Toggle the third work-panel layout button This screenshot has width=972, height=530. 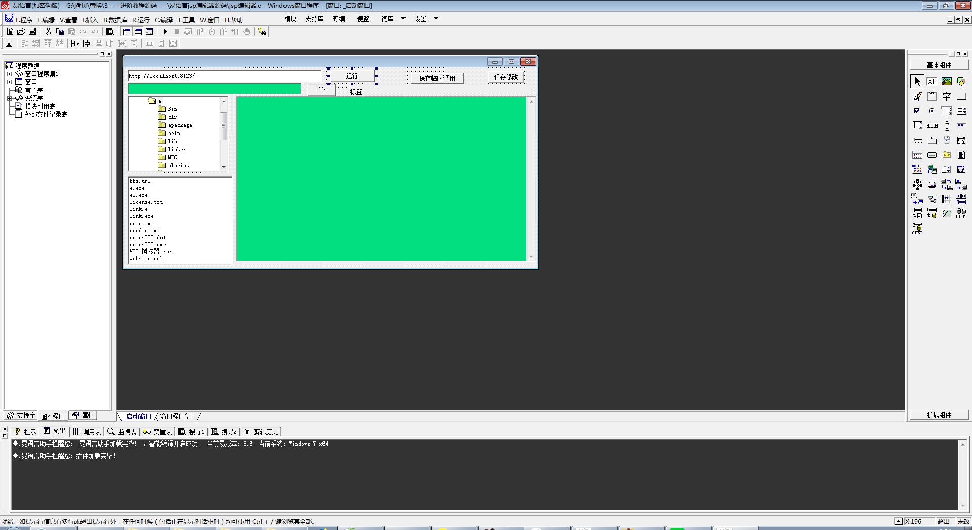point(149,31)
